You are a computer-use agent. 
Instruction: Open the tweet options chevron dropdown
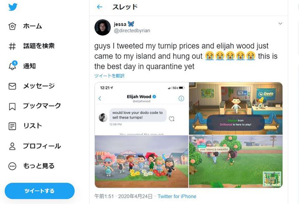click(280, 24)
